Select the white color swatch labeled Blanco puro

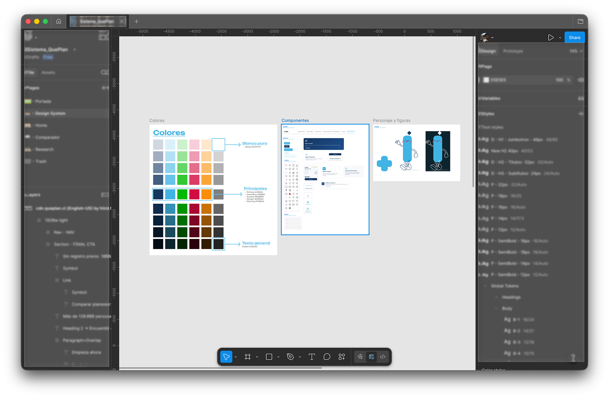pos(218,144)
